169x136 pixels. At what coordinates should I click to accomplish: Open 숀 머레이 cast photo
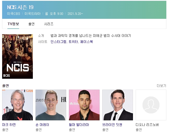(51, 105)
